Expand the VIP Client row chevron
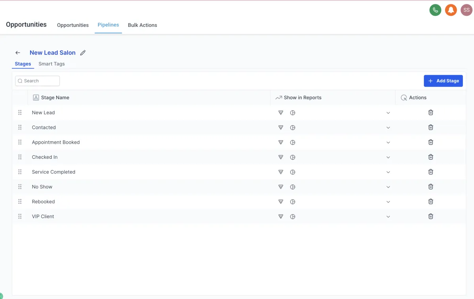Screen dimensions: 474x299 (x=388, y=216)
